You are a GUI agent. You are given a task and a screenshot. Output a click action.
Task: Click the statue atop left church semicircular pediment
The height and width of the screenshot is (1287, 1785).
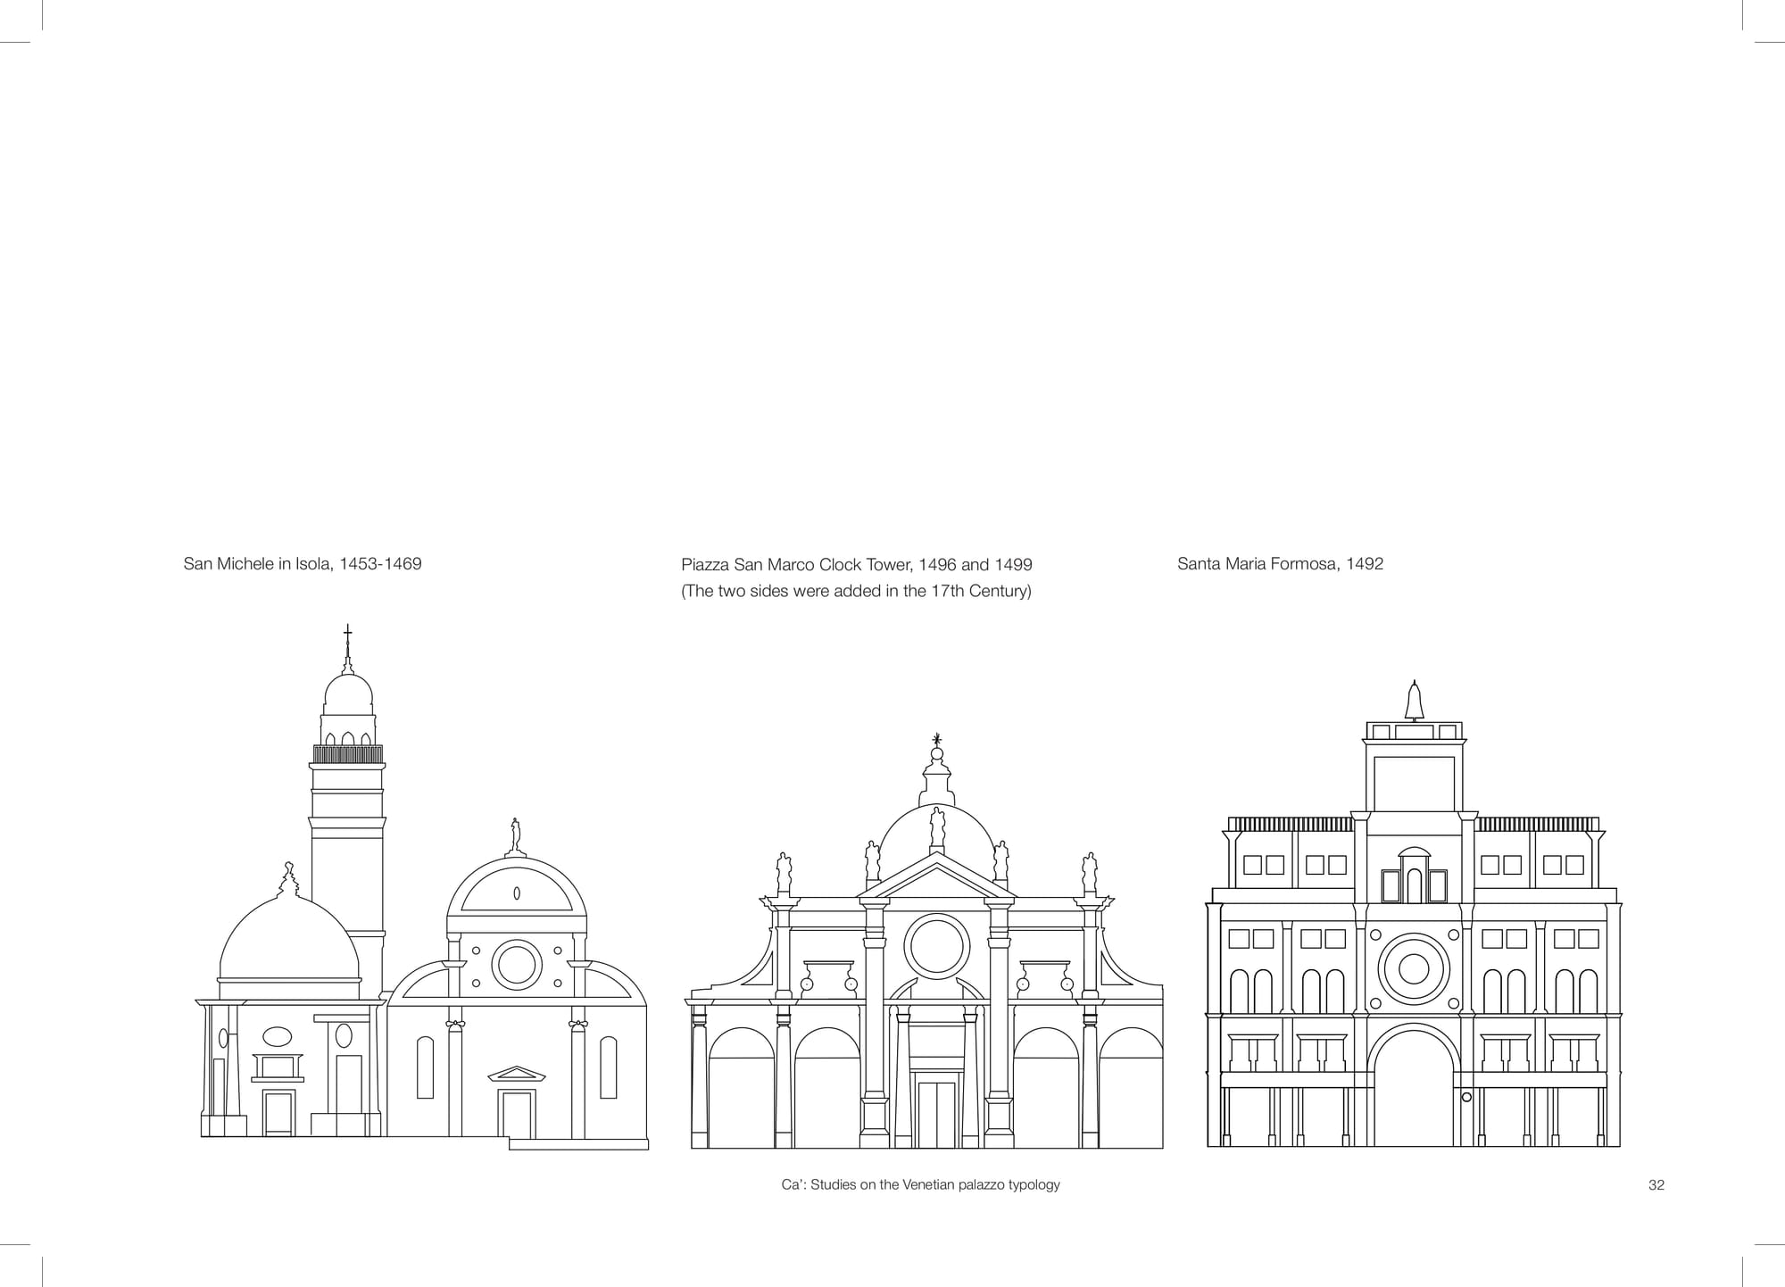click(515, 835)
